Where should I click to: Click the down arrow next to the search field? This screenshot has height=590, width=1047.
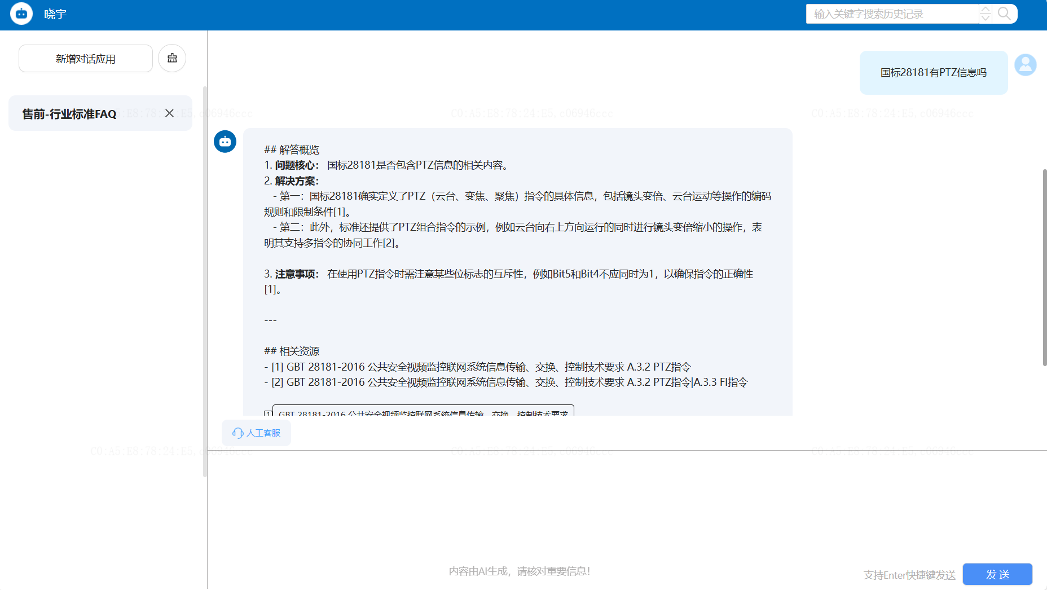tap(985, 18)
